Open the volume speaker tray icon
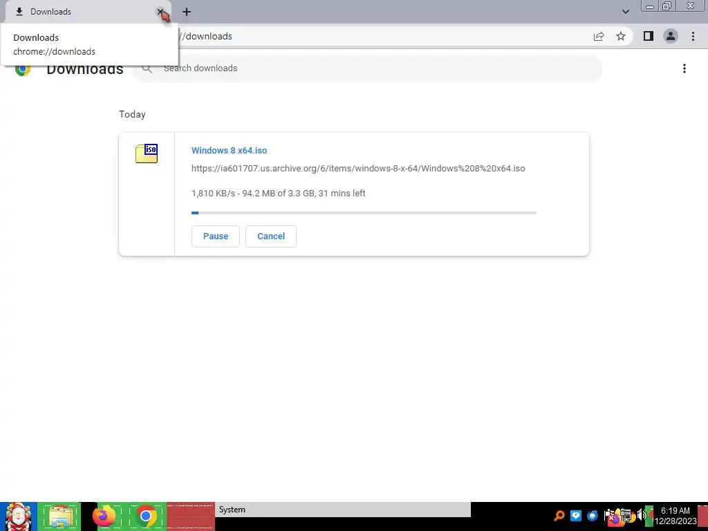Viewport: 708px width, 531px height. tap(641, 516)
